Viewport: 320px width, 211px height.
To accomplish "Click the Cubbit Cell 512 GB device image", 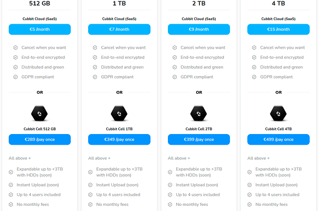I will (39, 113).
